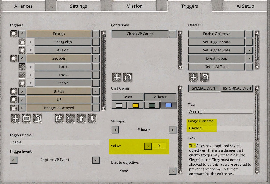
Task: Select previous Trigger Event type
Action: point(13,160)
